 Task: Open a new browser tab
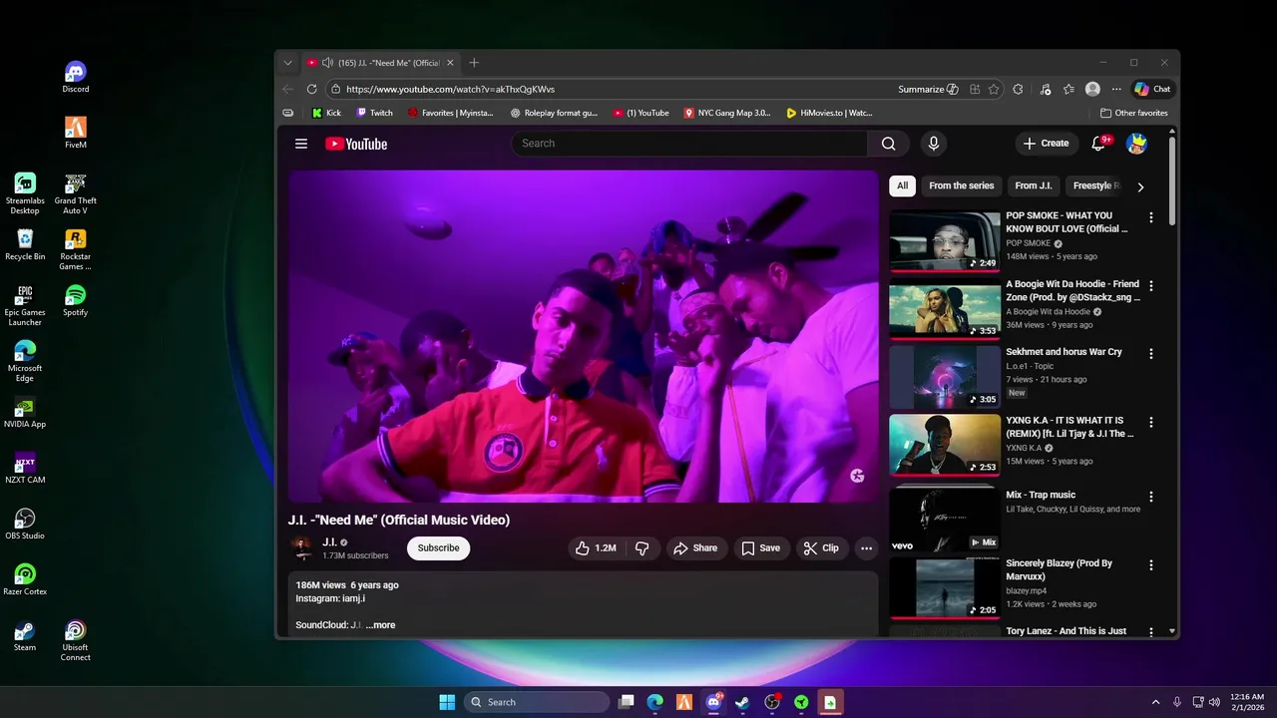click(474, 63)
